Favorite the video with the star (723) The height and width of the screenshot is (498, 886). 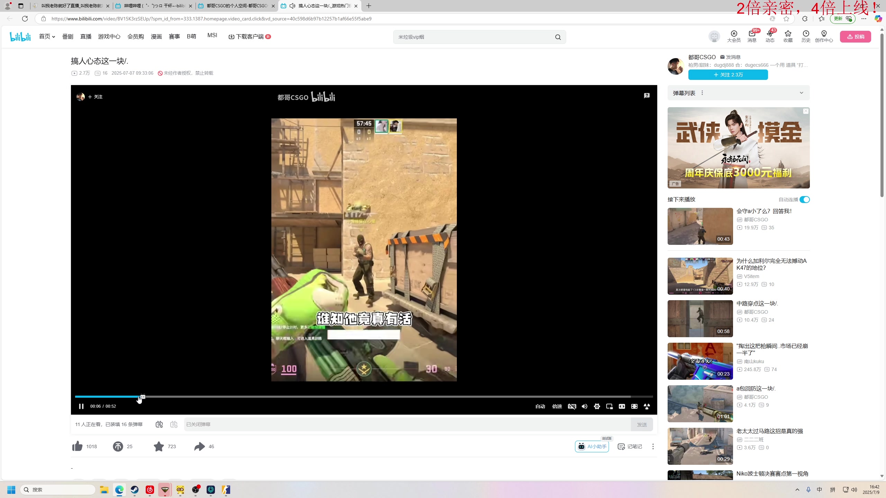point(165,446)
